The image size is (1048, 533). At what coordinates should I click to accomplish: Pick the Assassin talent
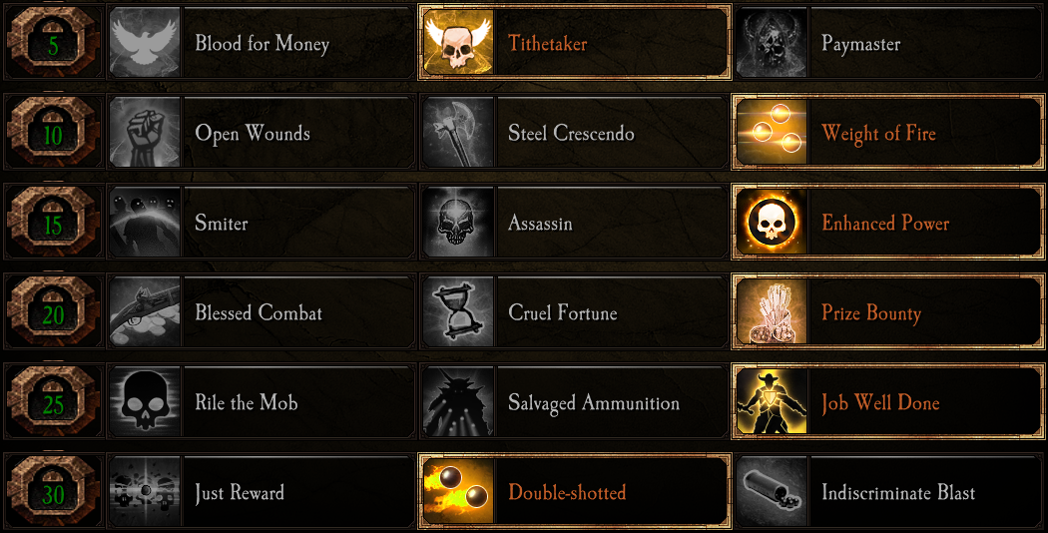point(574,223)
